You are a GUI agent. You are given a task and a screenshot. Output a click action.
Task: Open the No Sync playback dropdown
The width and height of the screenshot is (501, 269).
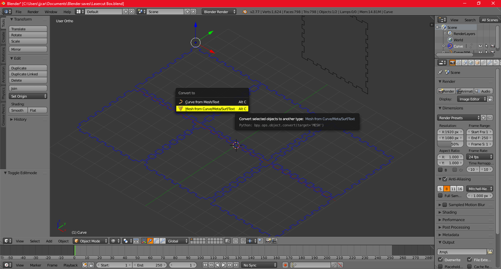coord(259,265)
